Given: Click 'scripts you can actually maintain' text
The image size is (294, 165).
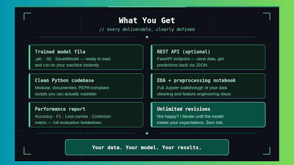Looking at the screenshot, I should pyautogui.click(x=66, y=94).
